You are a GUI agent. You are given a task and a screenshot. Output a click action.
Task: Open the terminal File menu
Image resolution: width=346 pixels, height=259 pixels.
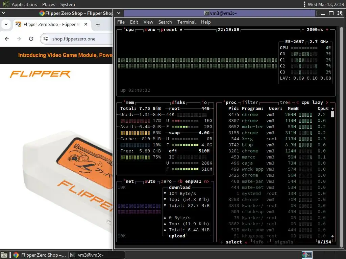tap(121, 22)
